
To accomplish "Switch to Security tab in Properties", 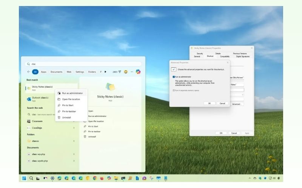I will [x=200, y=53].
